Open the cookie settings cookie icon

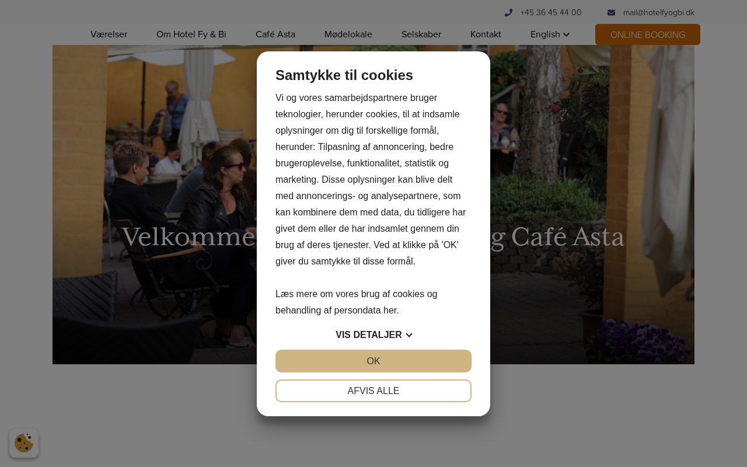coord(24,443)
